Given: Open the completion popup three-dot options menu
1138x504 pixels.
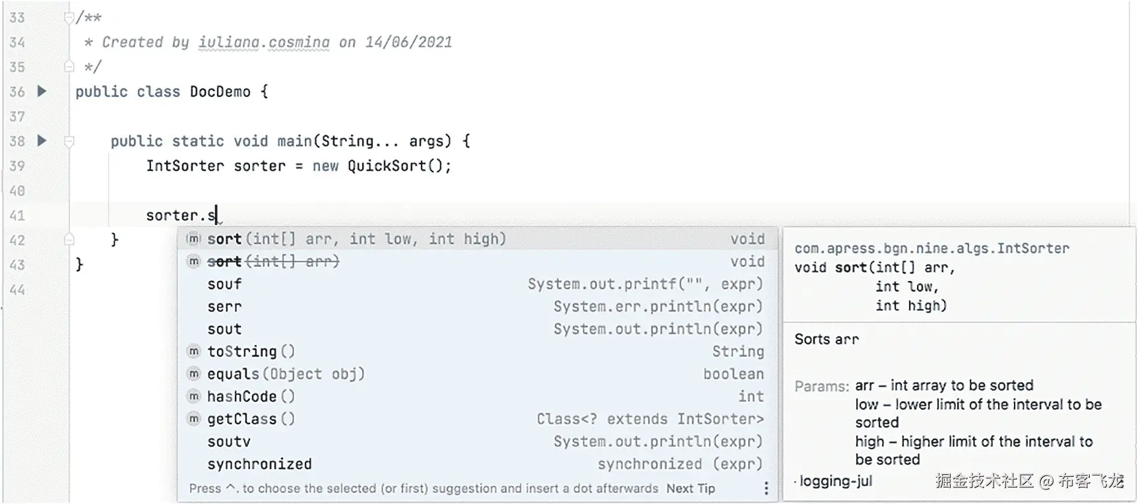Looking at the screenshot, I should (x=766, y=488).
